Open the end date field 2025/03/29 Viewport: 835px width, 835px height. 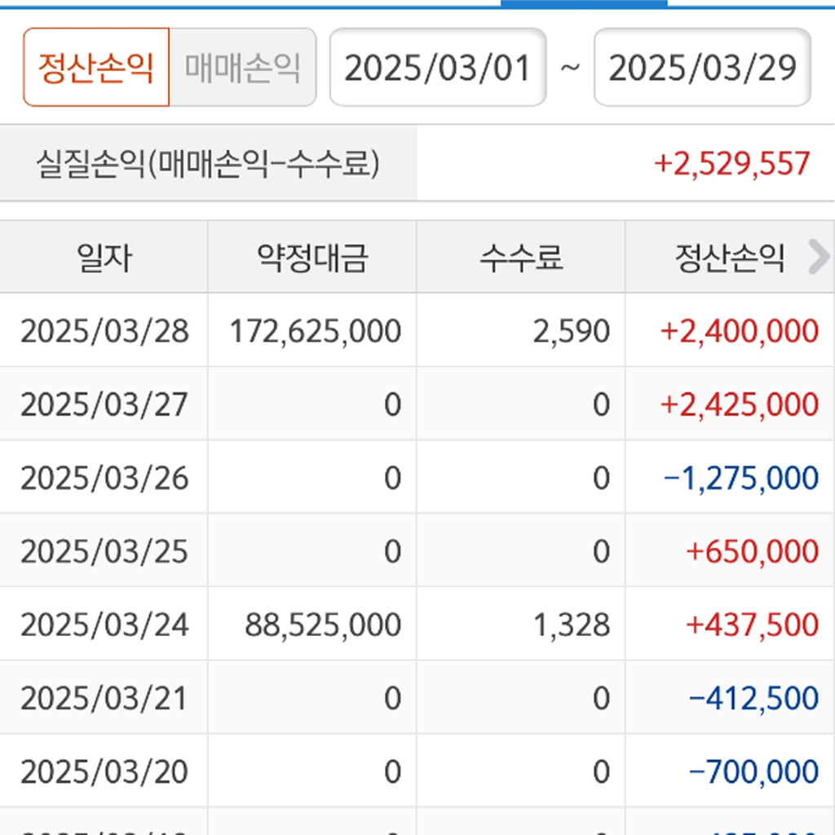click(x=702, y=68)
